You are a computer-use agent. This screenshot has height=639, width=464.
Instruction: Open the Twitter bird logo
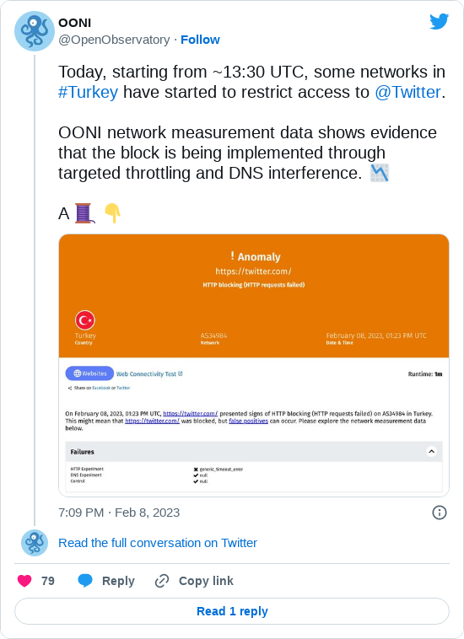[440, 22]
